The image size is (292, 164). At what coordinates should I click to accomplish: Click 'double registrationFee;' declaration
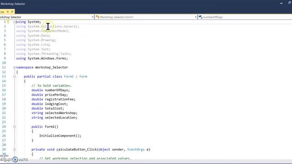coord(53,99)
